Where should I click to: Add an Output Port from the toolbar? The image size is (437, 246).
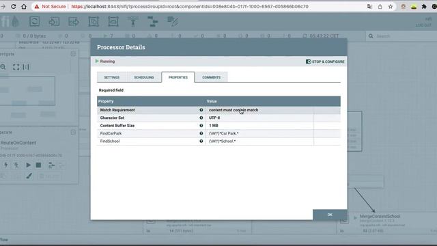(74, 21)
